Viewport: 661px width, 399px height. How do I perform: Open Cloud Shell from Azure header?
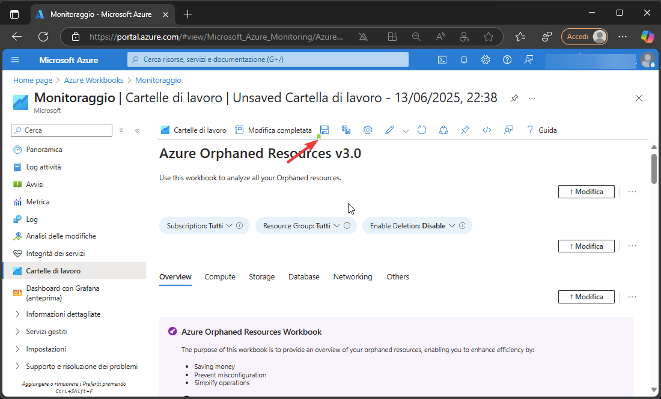click(442, 59)
